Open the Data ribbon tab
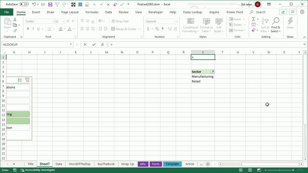The width and height of the screenshot is (308, 173). click(x=108, y=12)
